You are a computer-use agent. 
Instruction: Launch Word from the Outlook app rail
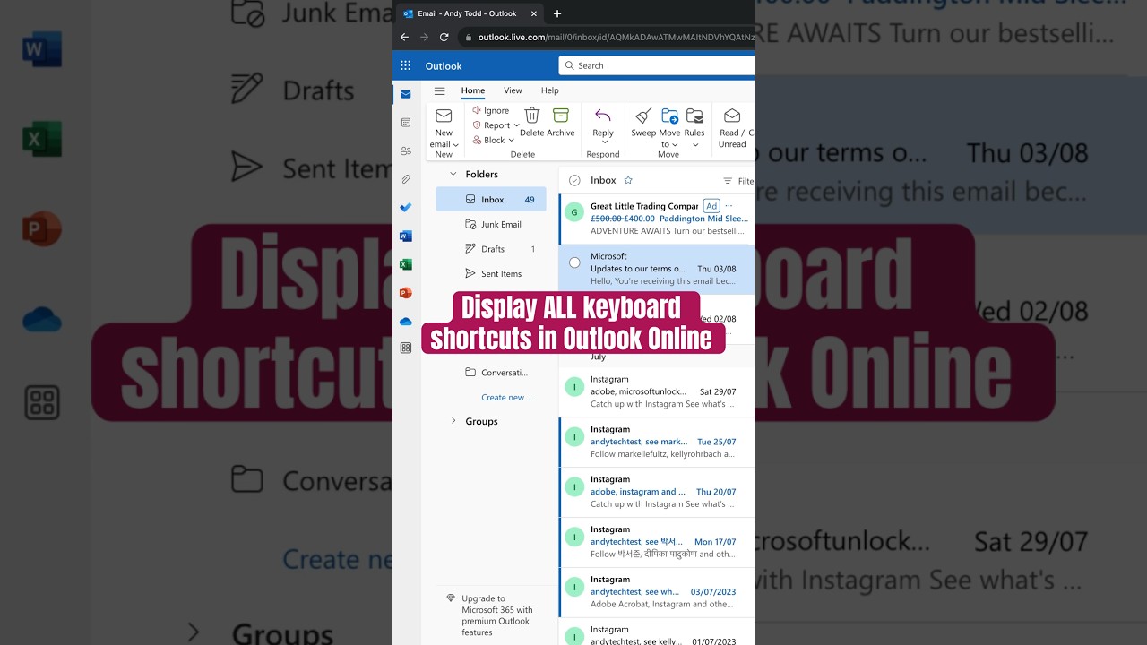pos(406,236)
